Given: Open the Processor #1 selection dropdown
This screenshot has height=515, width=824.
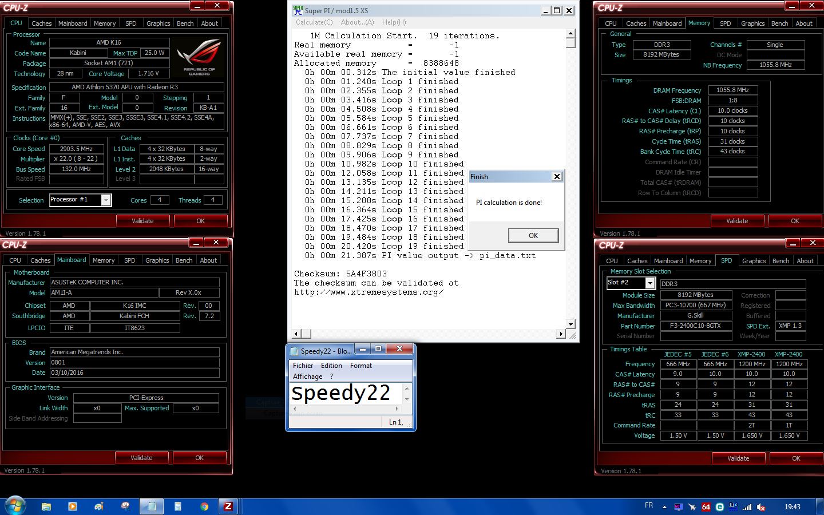Looking at the screenshot, I should (106, 200).
